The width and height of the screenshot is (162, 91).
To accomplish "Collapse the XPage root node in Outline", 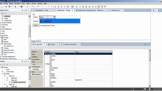I will click(x=1, y=67).
